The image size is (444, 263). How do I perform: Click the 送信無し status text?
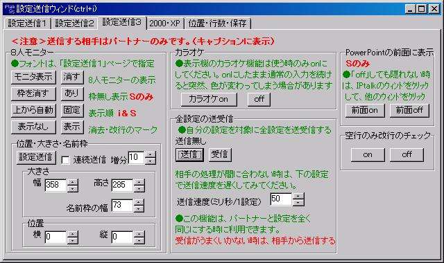pos(191,141)
